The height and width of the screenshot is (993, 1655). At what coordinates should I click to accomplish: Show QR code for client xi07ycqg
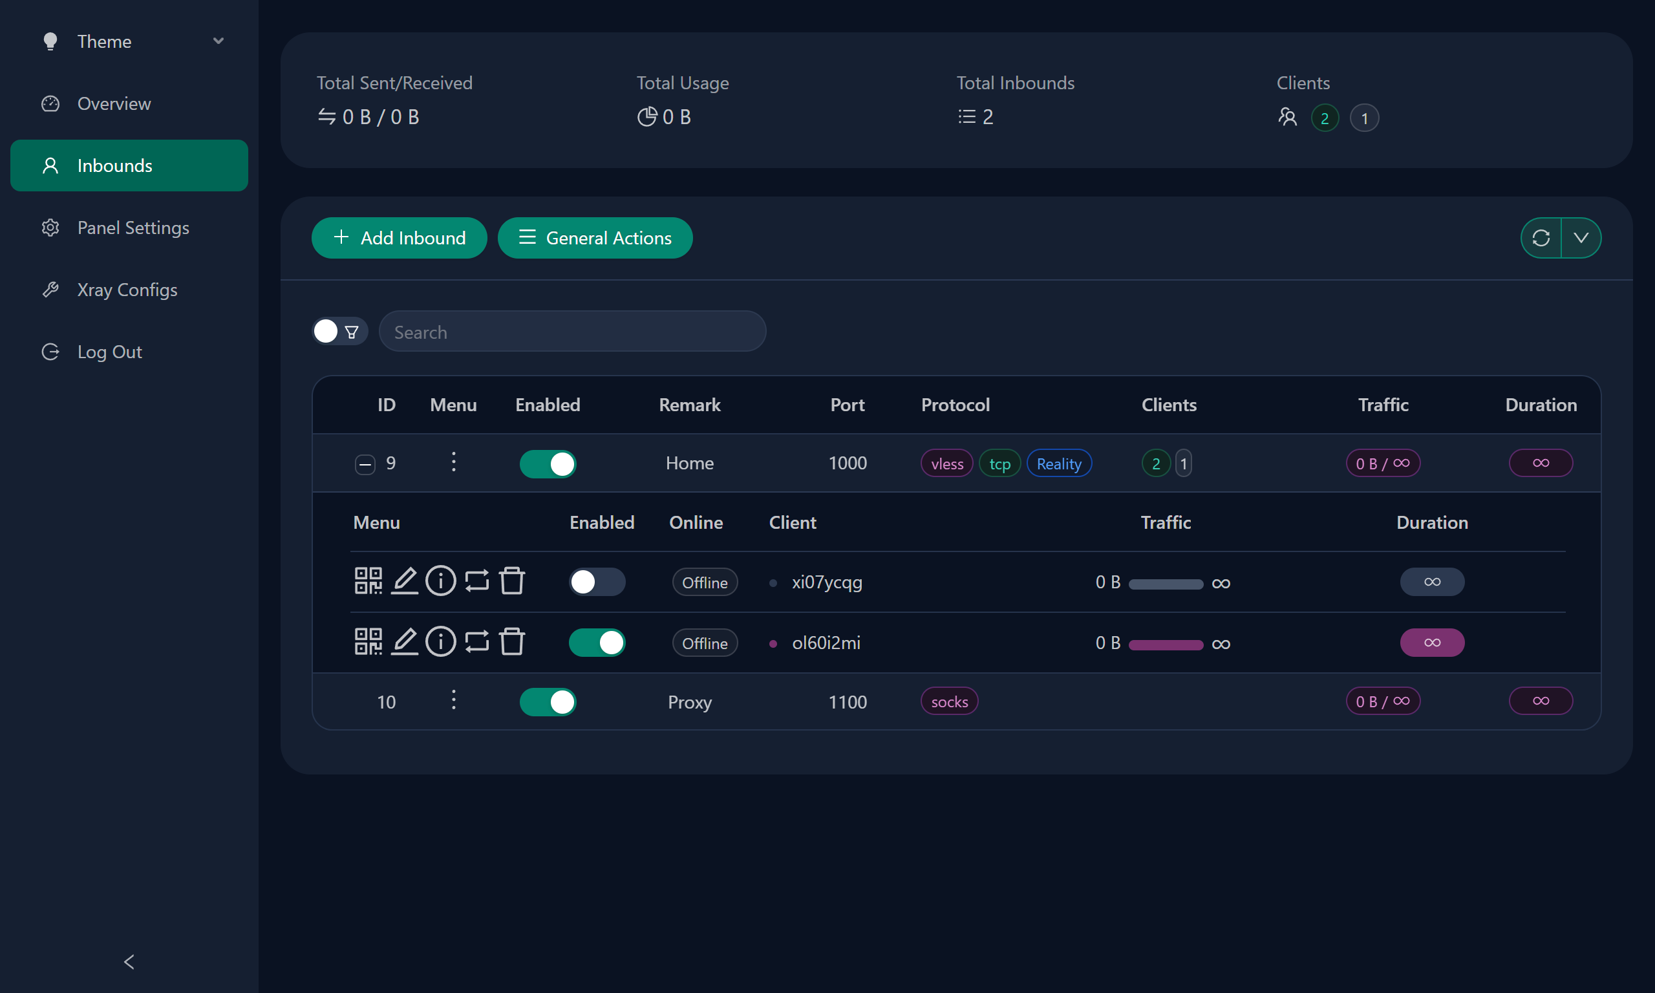[x=368, y=581]
